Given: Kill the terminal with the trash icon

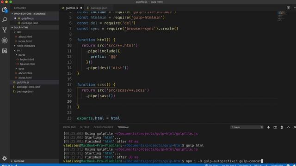Looking at the screenshot, I should pos(282,127).
